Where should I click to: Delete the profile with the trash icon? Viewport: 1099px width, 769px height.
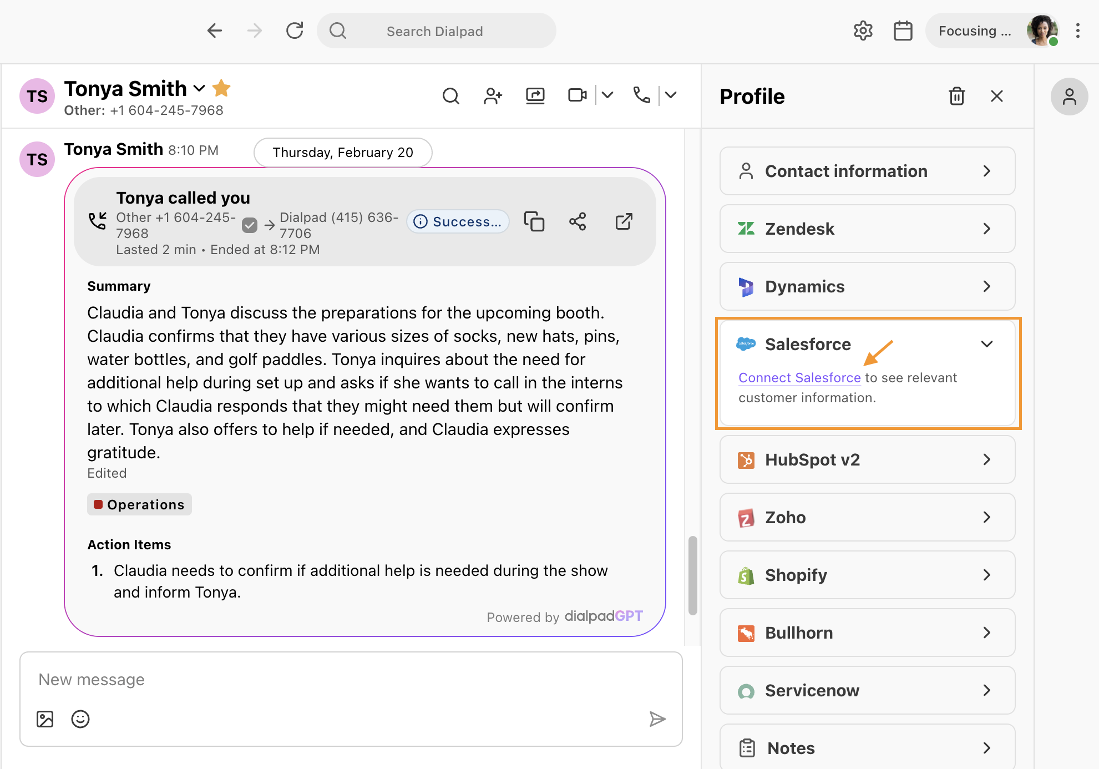coord(956,96)
